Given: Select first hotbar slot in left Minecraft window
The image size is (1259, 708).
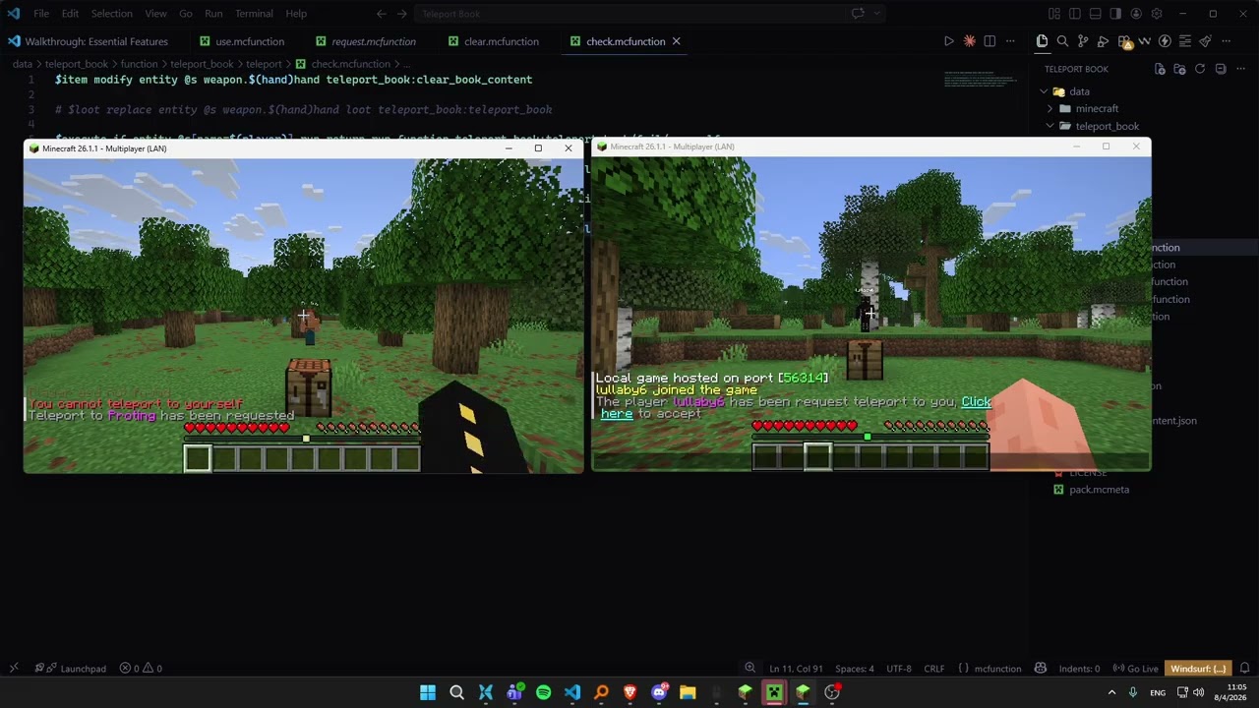Looking at the screenshot, I should click(x=197, y=458).
